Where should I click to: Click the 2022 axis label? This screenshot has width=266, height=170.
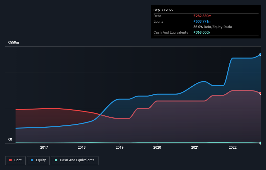(x=233, y=147)
